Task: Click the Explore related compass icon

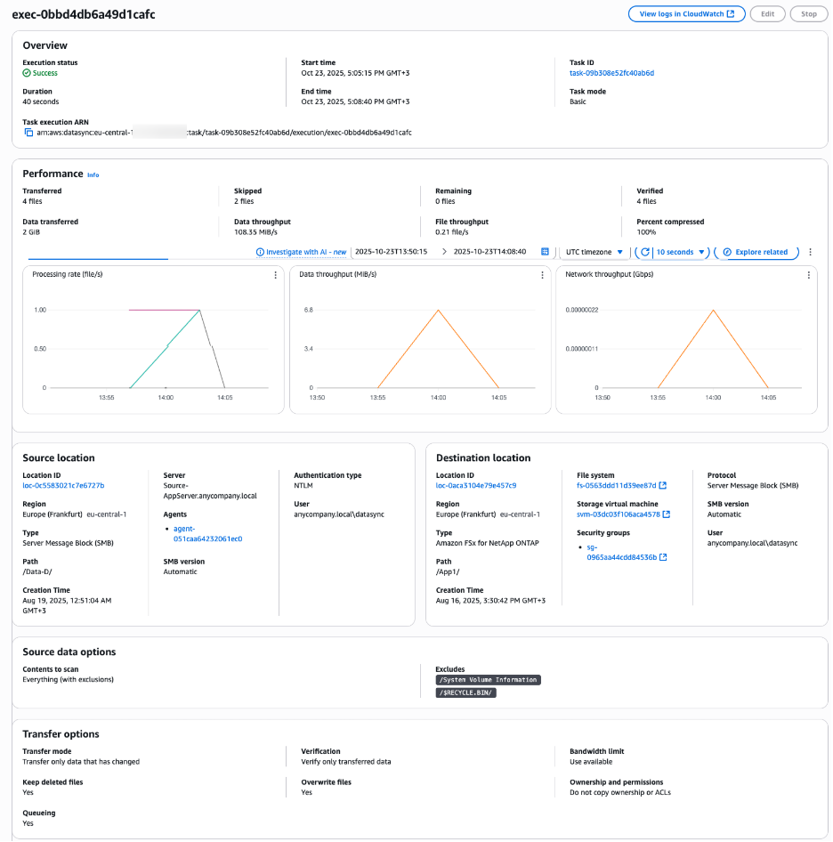Action: [x=728, y=251]
